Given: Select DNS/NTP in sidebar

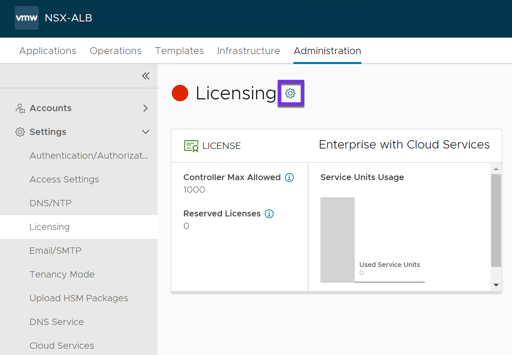Looking at the screenshot, I should [x=51, y=203].
